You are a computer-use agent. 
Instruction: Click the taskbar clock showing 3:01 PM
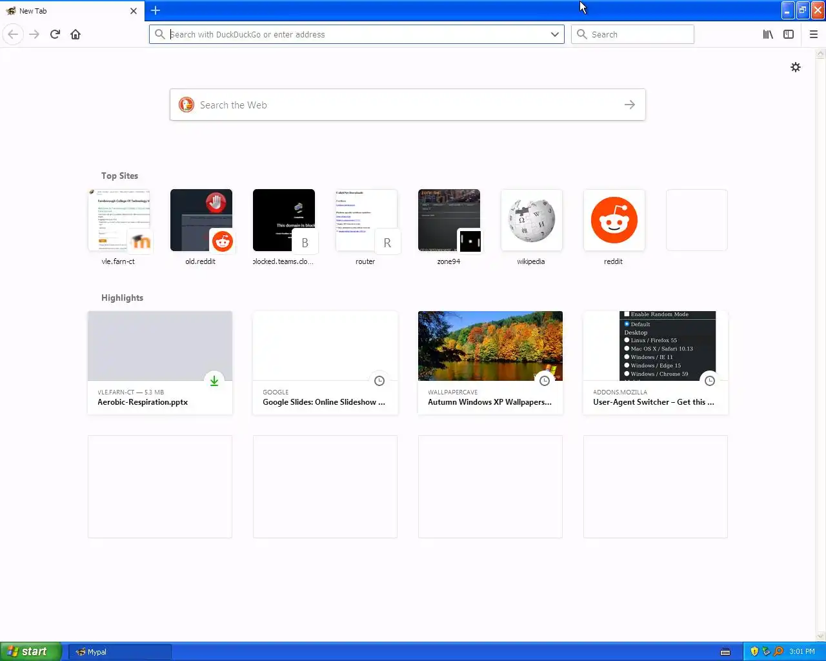(802, 652)
